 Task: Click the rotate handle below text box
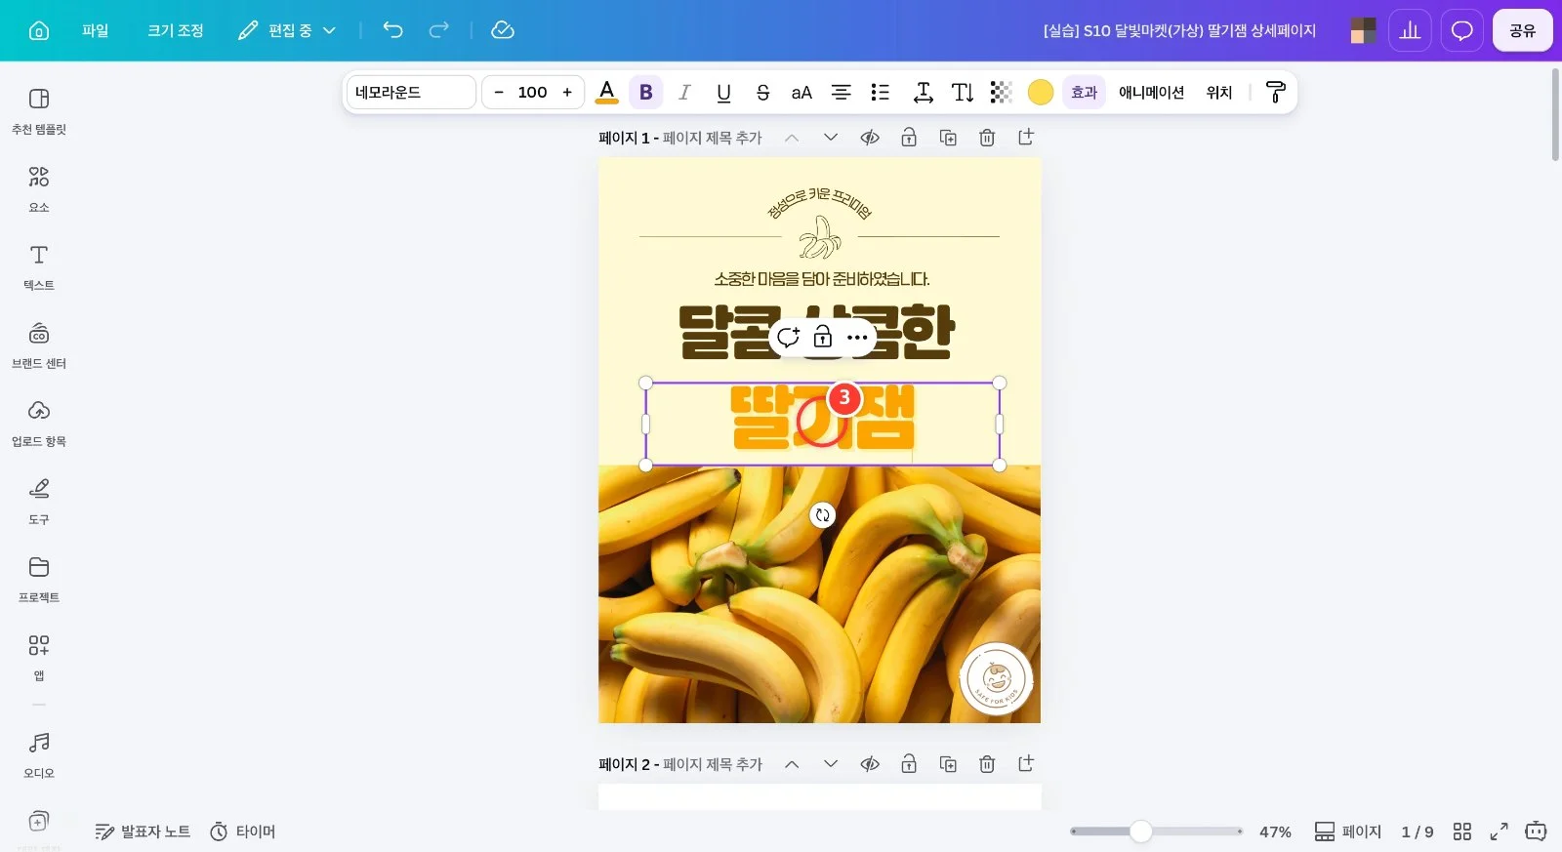823,515
